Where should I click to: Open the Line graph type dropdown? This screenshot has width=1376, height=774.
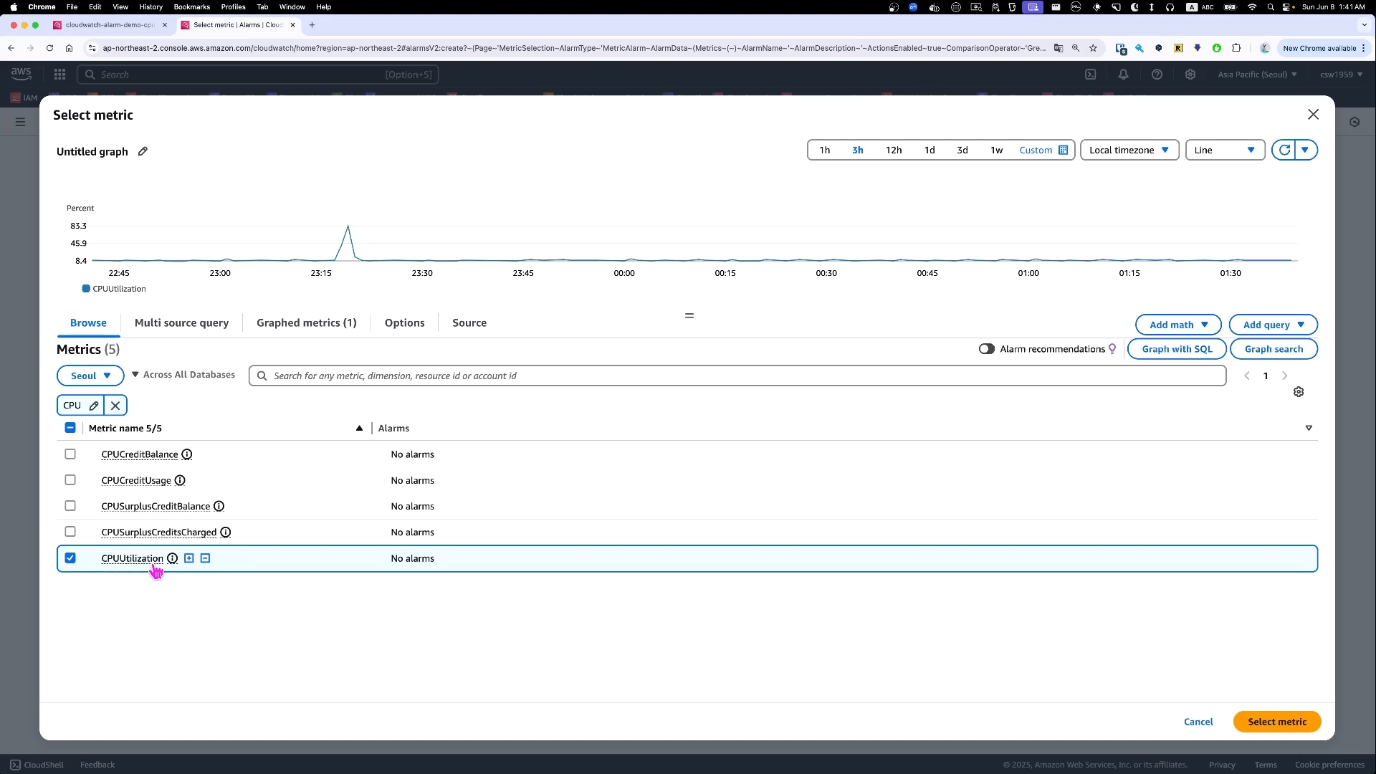click(1224, 150)
